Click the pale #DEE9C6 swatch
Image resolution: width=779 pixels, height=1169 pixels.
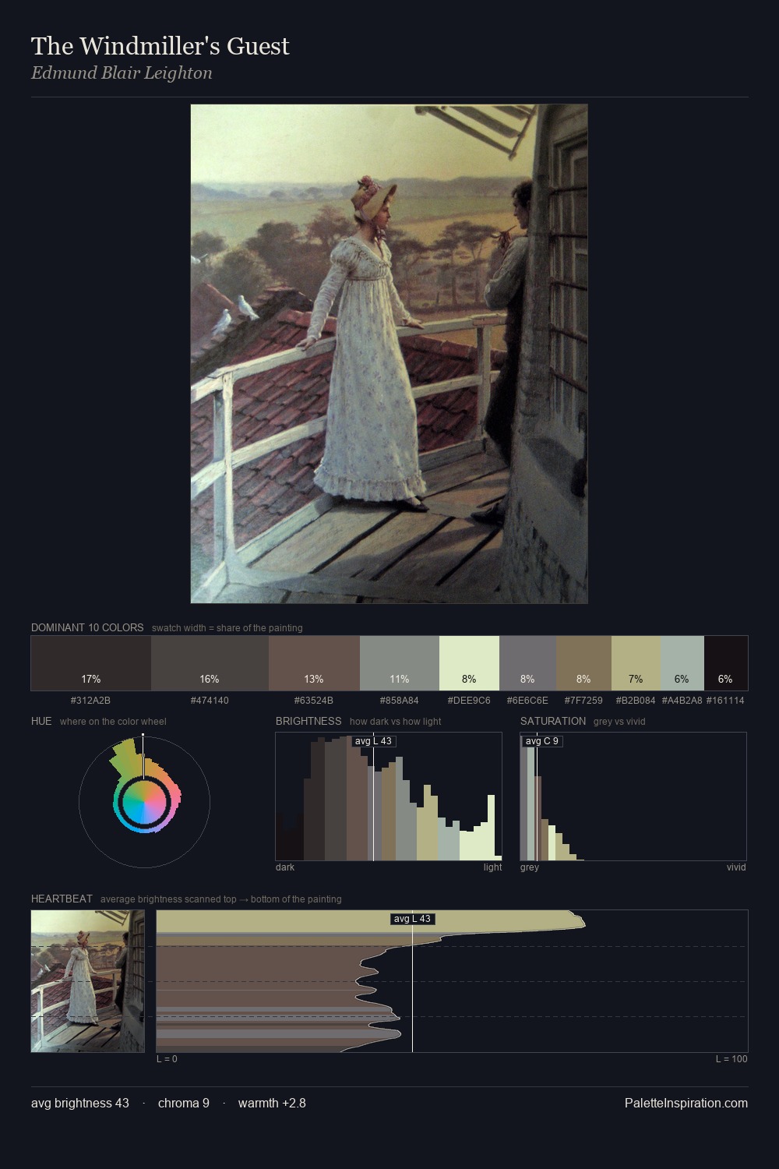tap(469, 663)
